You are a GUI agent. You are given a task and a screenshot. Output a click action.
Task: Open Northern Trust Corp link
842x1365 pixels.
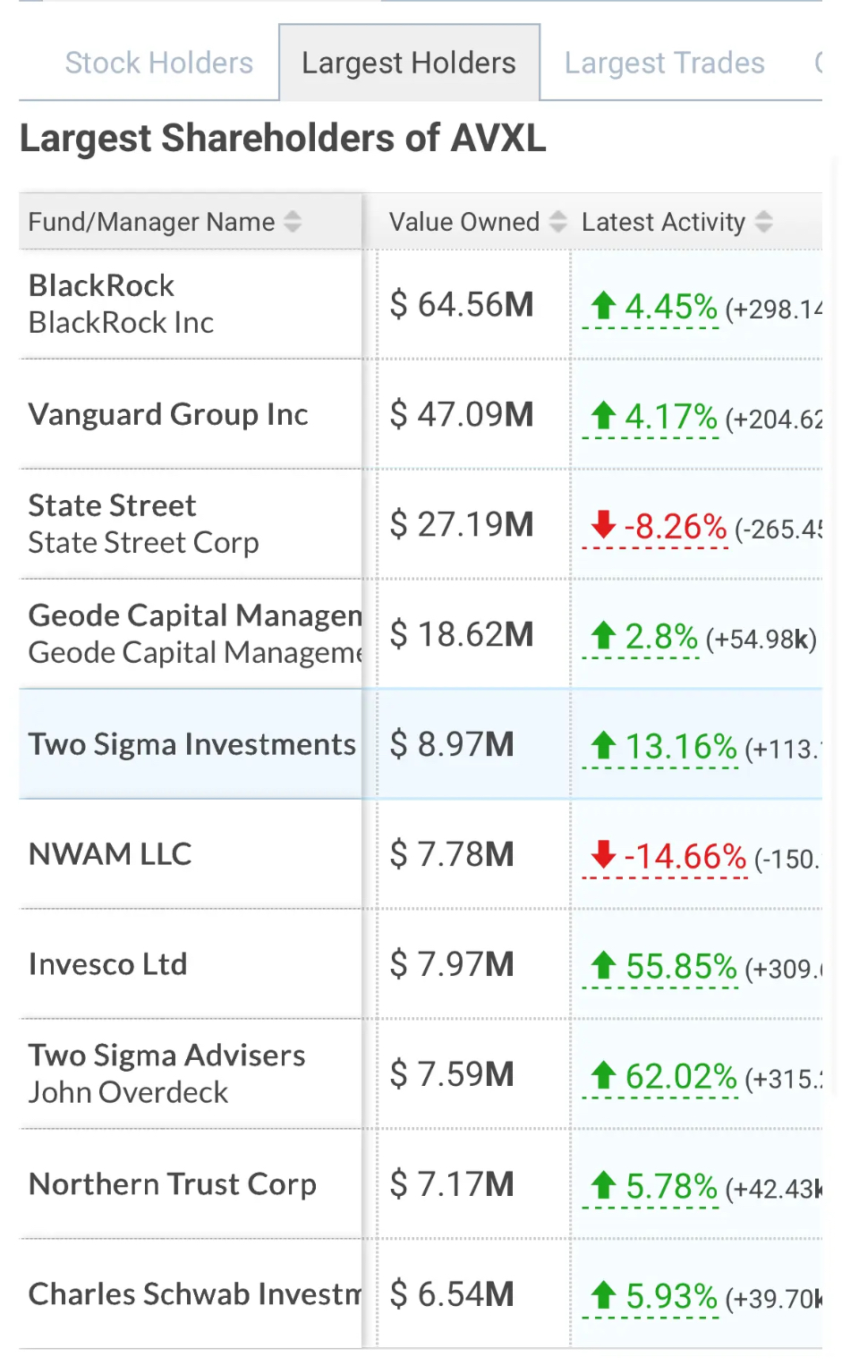(173, 1184)
